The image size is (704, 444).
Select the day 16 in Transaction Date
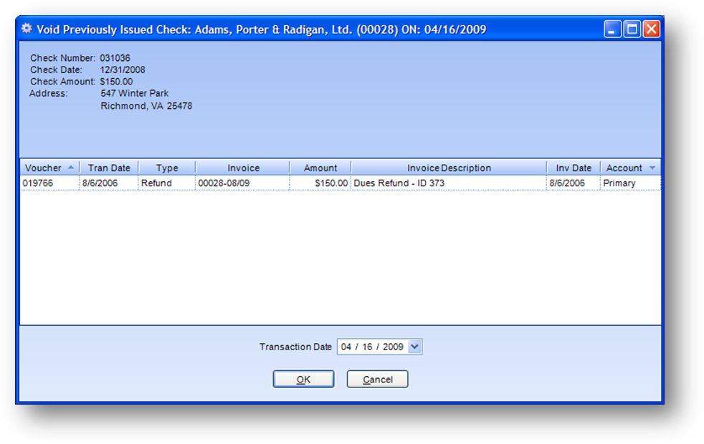[x=367, y=347]
